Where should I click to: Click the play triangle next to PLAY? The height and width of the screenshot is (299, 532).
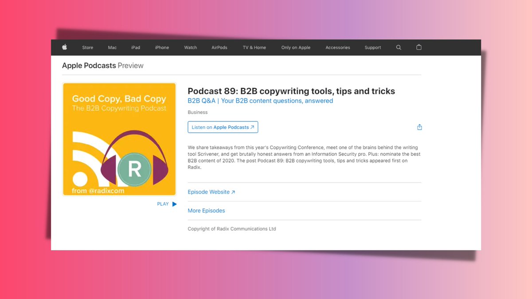tap(174, 204)
